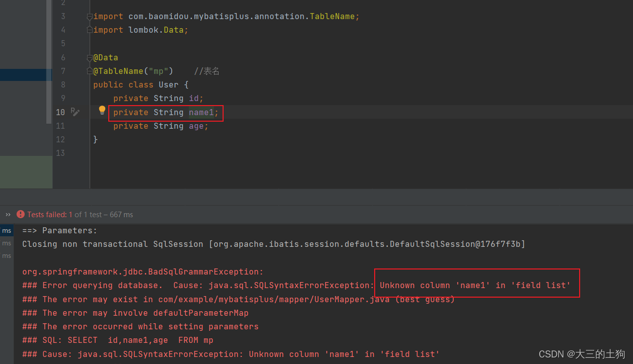Click the 'Tests failed: 1 of 1 test' status
This screenshot has width=633, height=364.
point(80,214)
